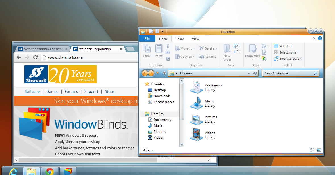This screenshot has width=335, height=175.
Task: Click the navigation pane scrollbar thumb
Action: (182, 102)
